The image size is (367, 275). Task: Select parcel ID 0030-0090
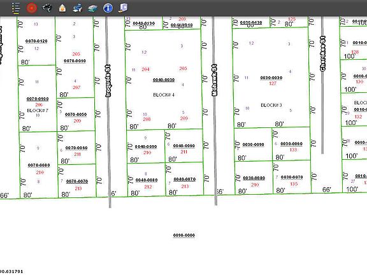[x=253, y=145]
